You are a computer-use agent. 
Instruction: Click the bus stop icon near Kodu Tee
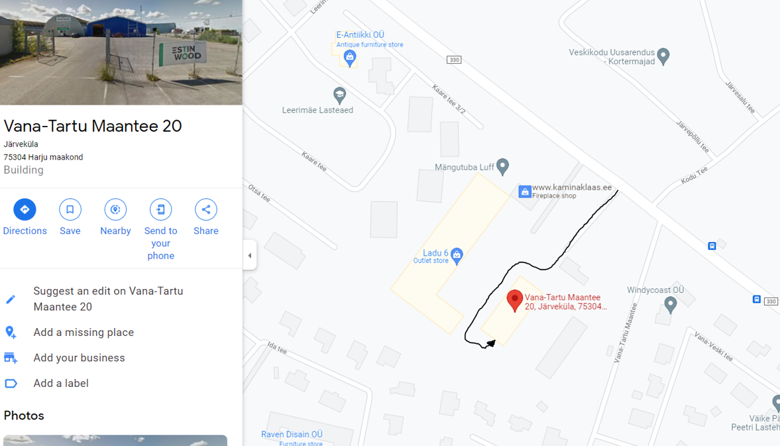click(712, 246)
